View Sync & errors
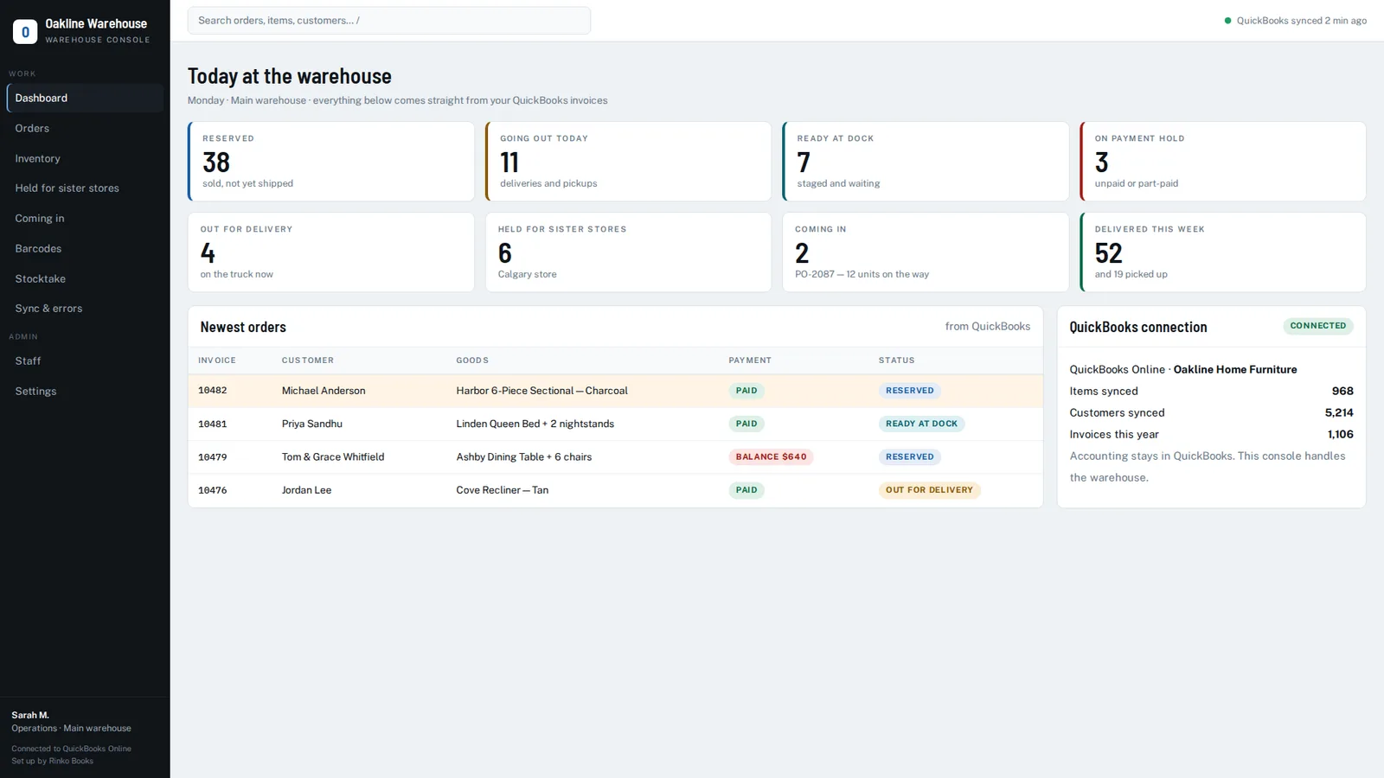Image resolution: width=1384 pixels, height=778 pixels. 85,309
